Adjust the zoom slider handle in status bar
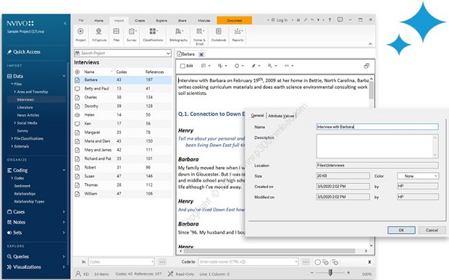Viewport: 449px width, 280px height. [330, 273]
